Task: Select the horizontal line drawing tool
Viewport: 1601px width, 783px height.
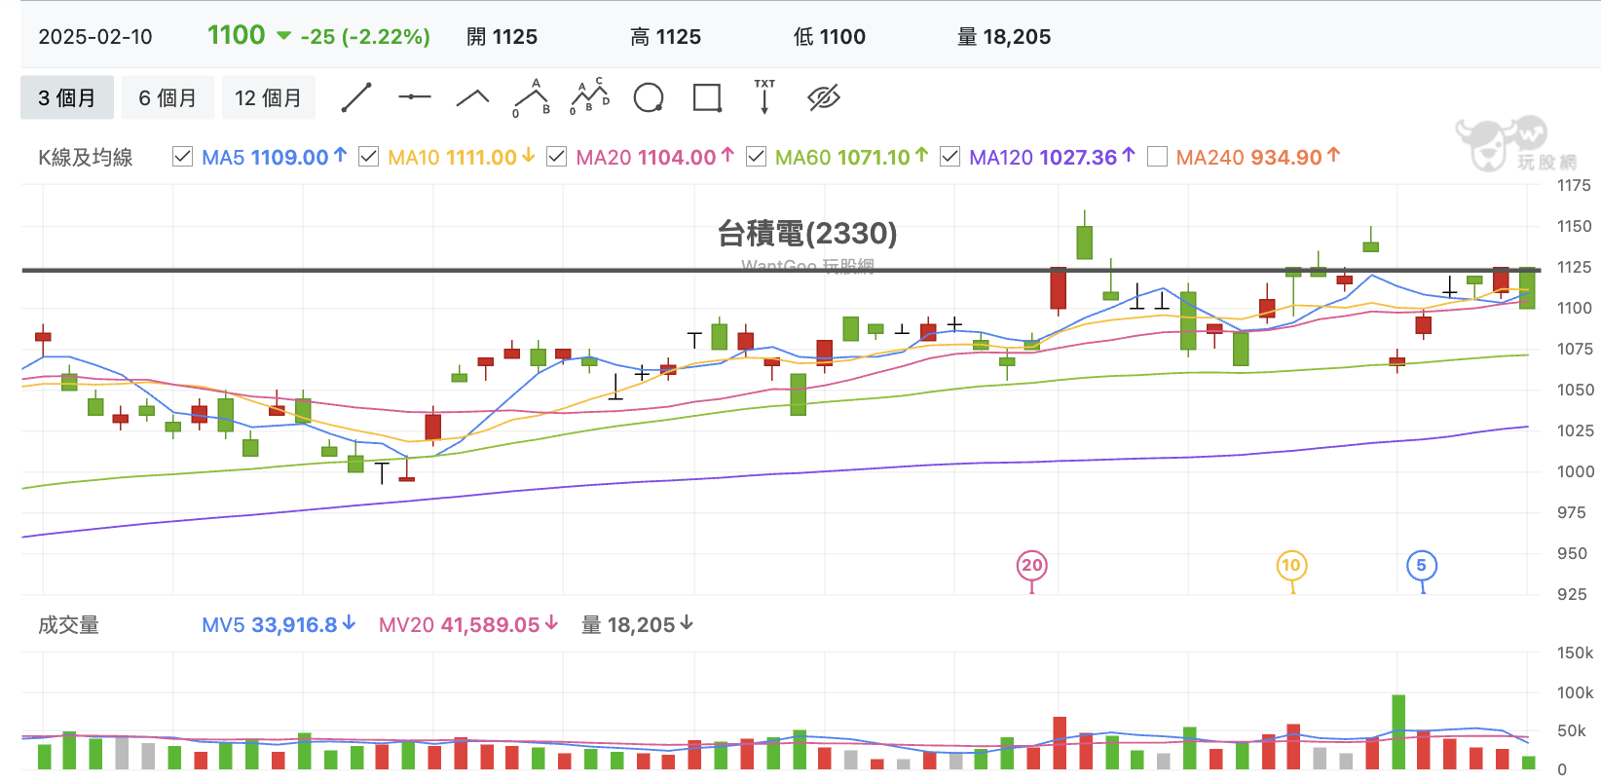Action: click(x=415, y=97)
